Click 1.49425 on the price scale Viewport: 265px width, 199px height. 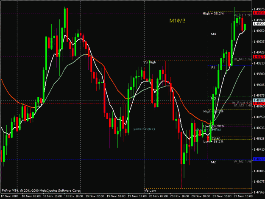click(259, 52)
